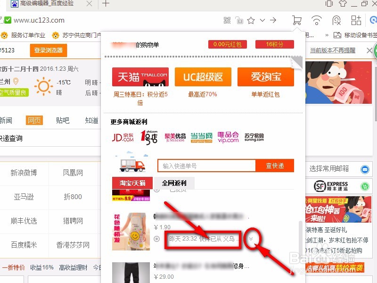Open the 亚马逊 site link
The height and width of the screenshot is (283, 377).
point(24,197)
